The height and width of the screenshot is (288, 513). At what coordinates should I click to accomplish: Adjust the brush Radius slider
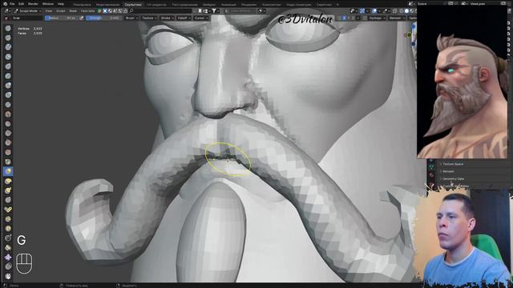click(62, 18)
